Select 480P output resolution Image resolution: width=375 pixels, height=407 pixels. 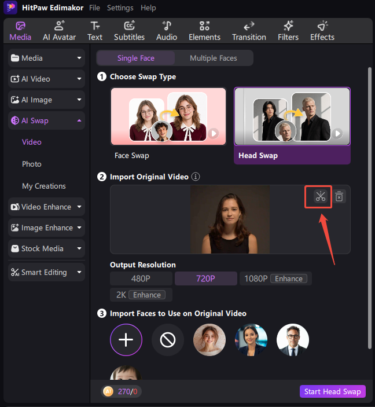[x=141, y=278]
